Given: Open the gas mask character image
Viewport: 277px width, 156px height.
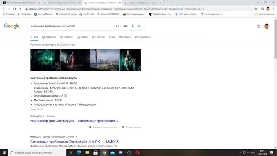Looking at the screenshot, I should tap(130, 60).
